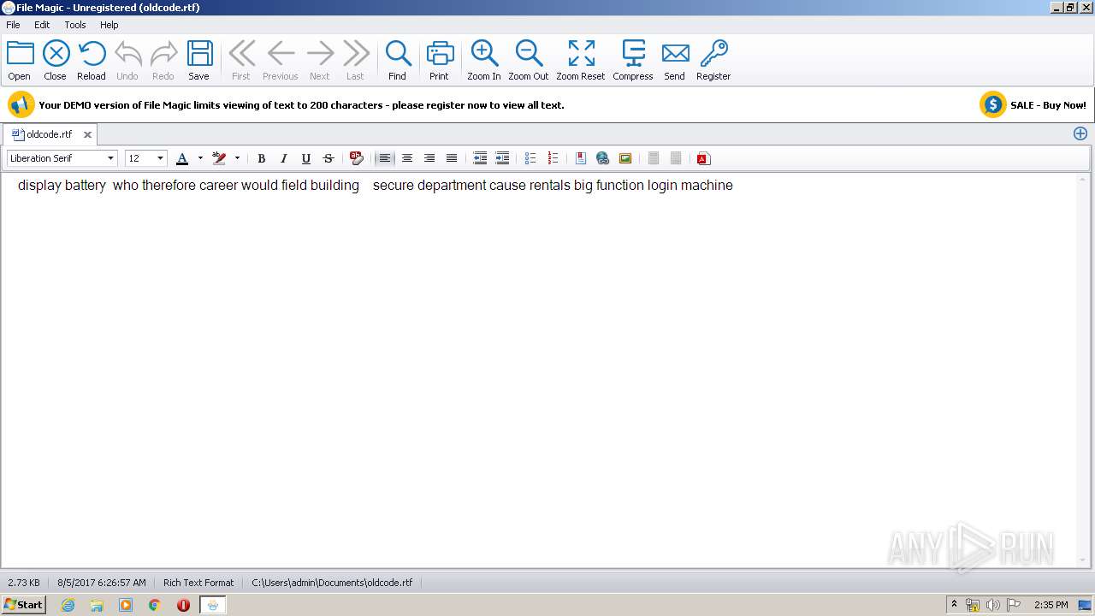Increase paragraph indent

click(x=503, y=158)
